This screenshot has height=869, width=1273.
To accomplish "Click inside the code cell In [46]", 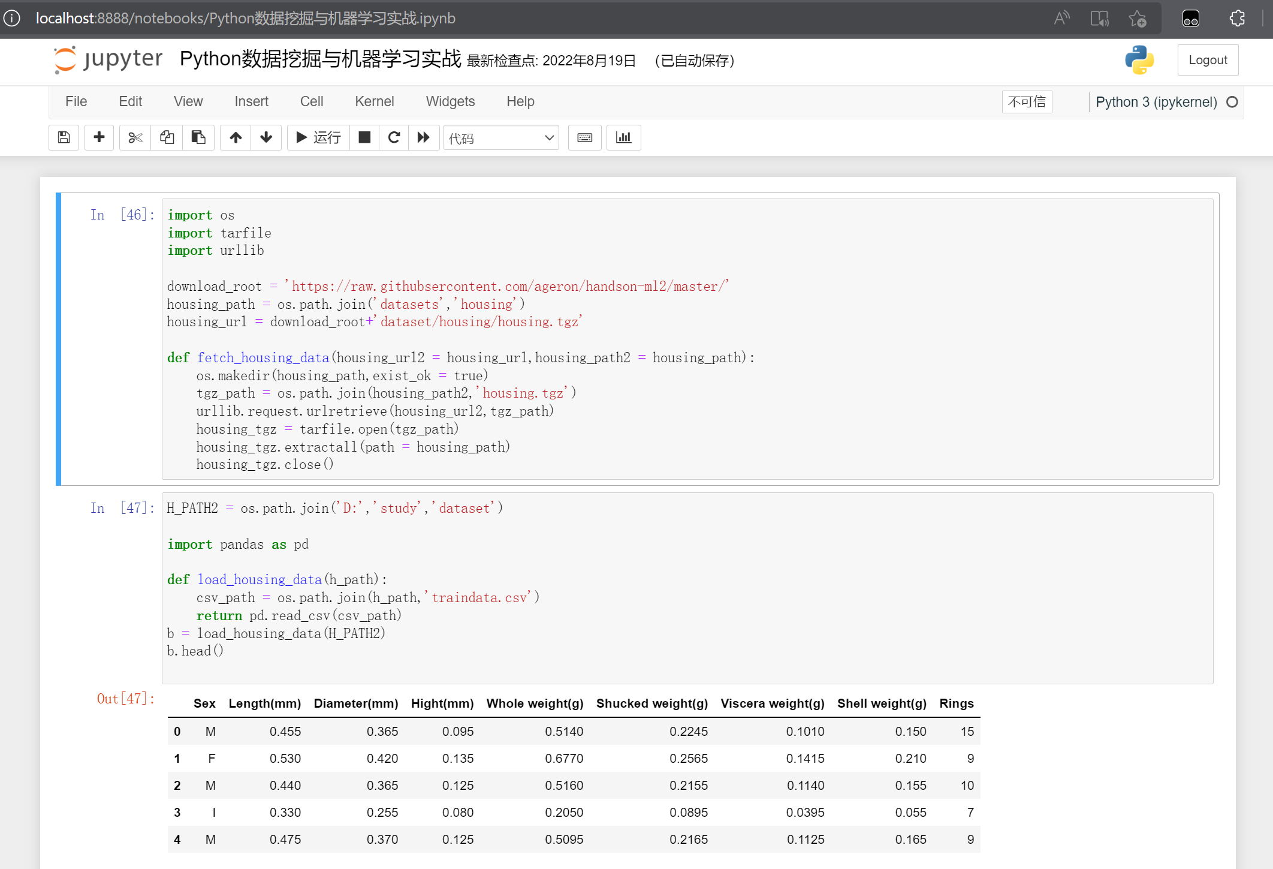I will [687, 339].
